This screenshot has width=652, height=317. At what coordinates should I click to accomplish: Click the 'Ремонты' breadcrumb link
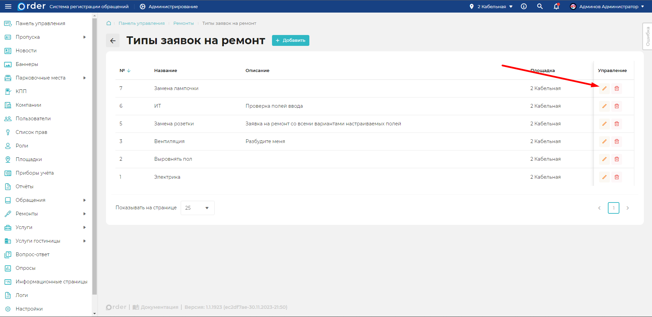point(183,23)
